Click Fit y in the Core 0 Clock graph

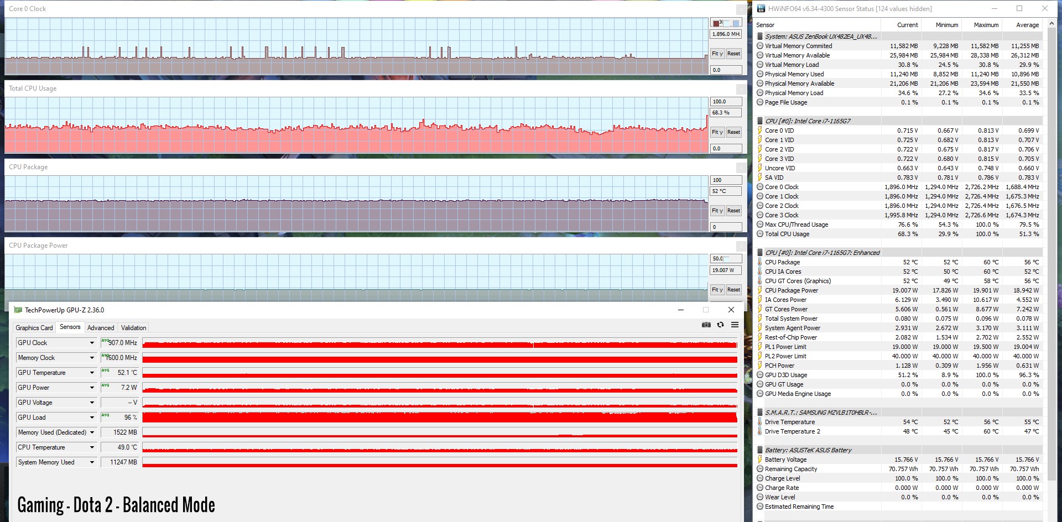(x=717, y=54)
